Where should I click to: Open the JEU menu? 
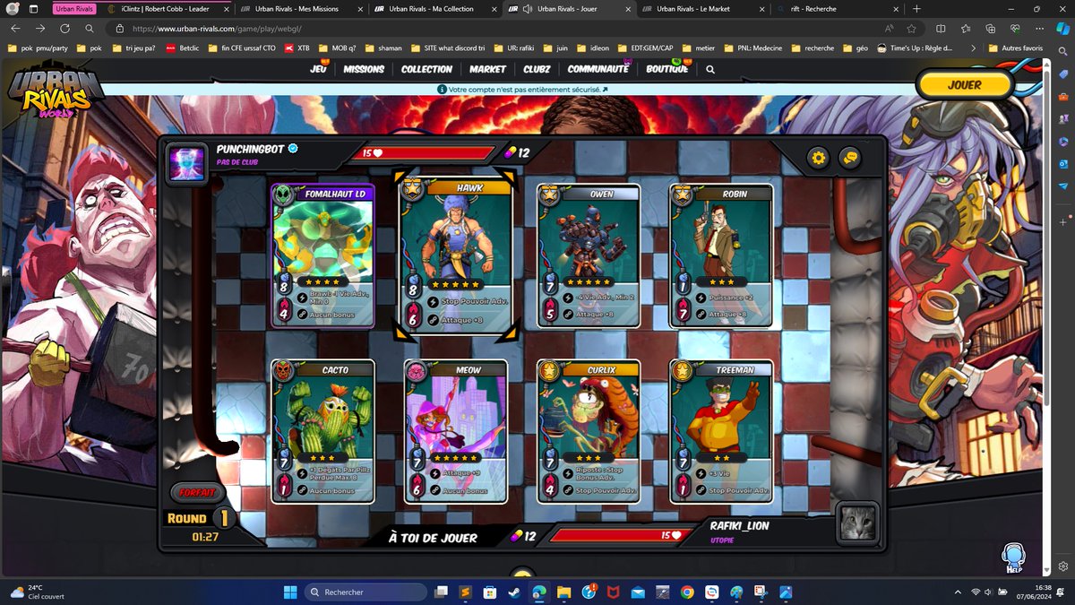[318, 69]
